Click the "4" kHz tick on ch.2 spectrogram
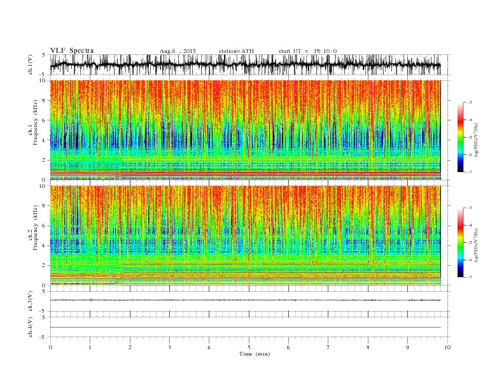This screenshot has width=504, height=390. (x=45, y=246)
